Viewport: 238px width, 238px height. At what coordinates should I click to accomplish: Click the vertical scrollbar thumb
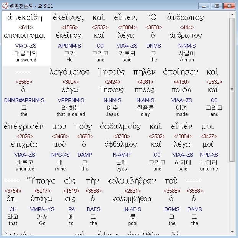(x=232, y=90)
